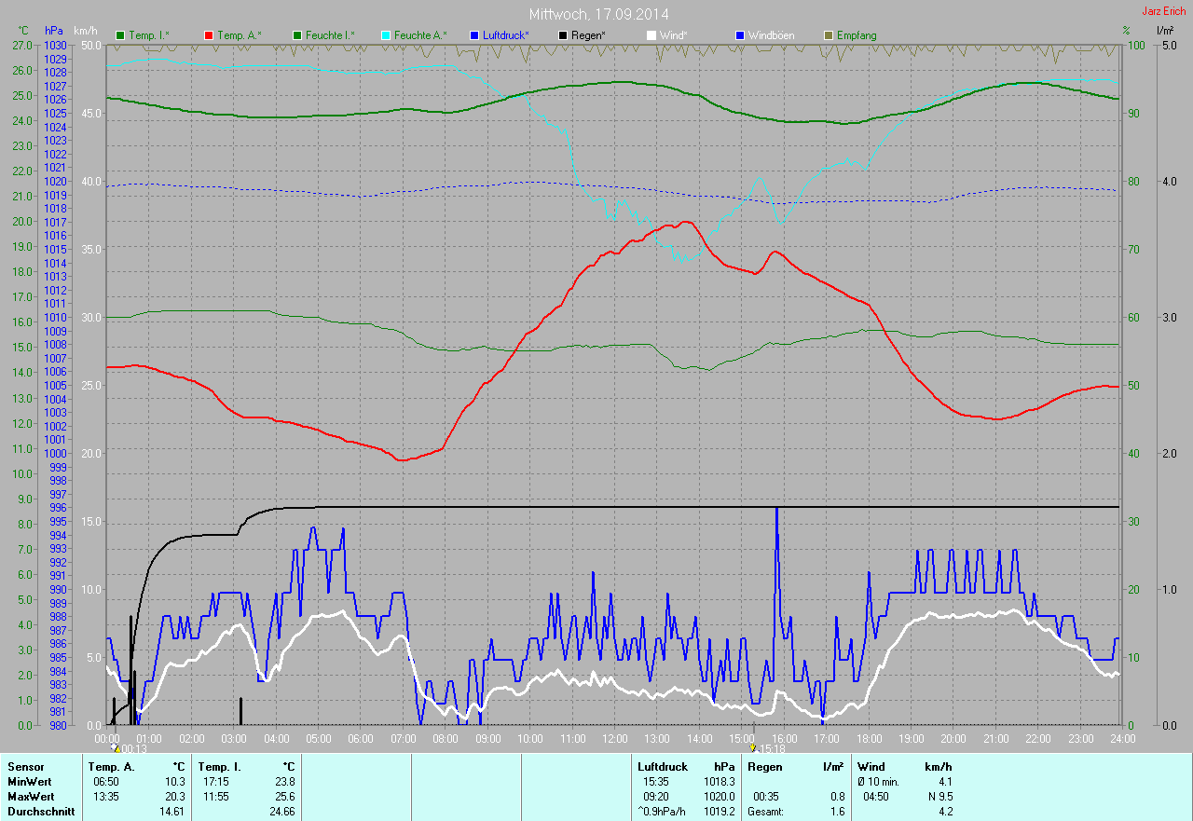Click the pressure maximum value "1020.0"
This screenshot has width=1193, height=821.
click(x=719, y=797)
